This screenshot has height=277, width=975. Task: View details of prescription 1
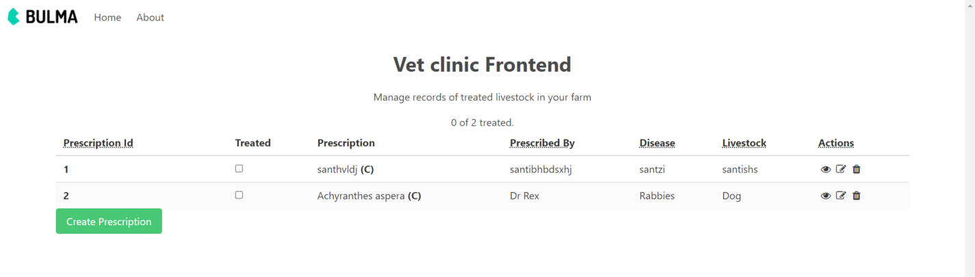point(825,170)
